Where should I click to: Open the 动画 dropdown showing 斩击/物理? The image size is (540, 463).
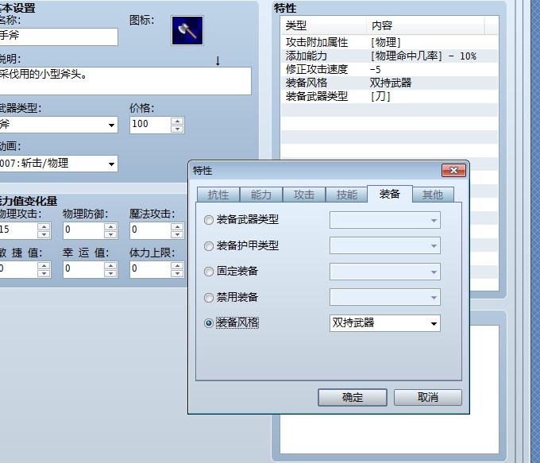[x=59, y=164]
